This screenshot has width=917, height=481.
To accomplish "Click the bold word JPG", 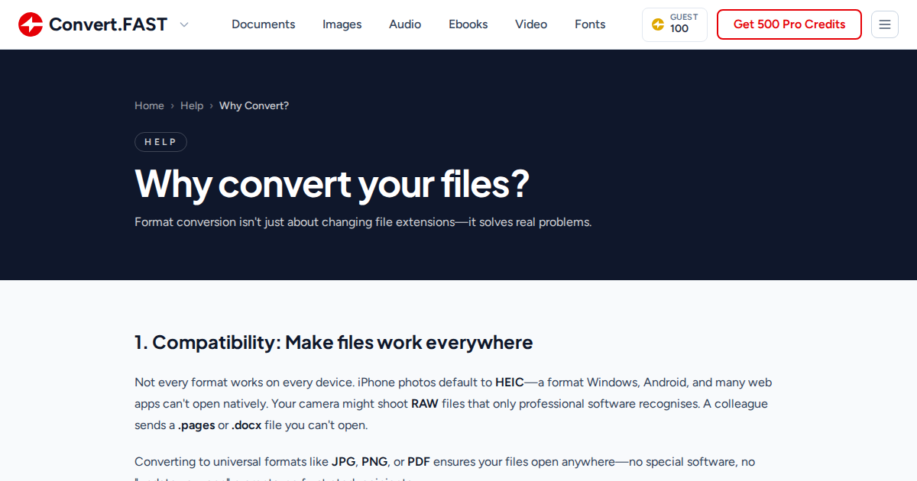I will coord(343,462).
